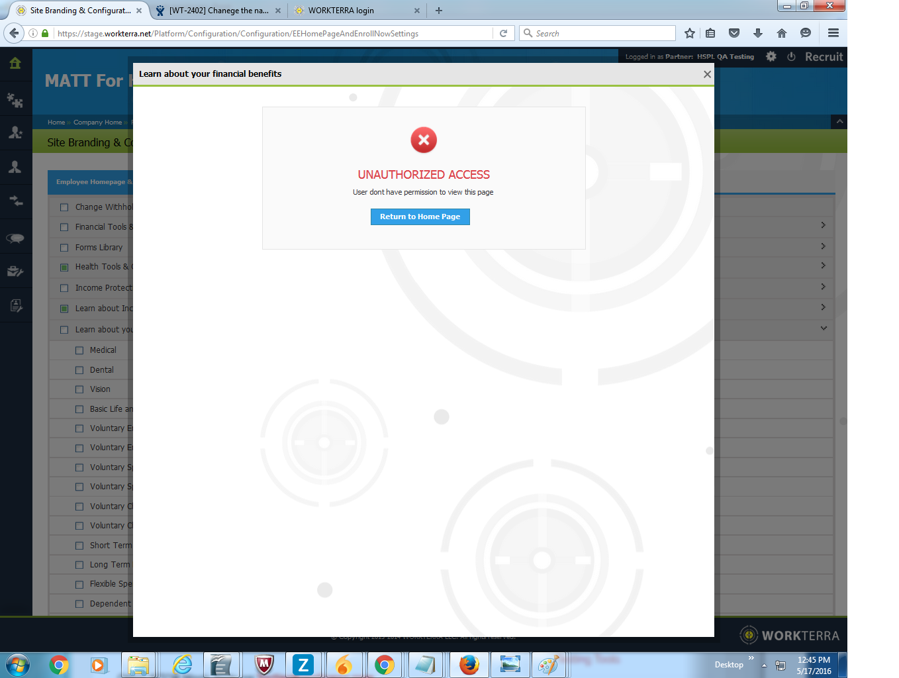Select the Employee Homepage tab
The width and height of the screenshot is (899, 678).
pyautogui.click(x=91, y=182)
